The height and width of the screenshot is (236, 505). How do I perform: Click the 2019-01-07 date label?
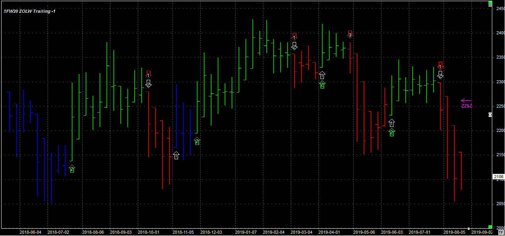pyautogui.click(x=246, y=233)
